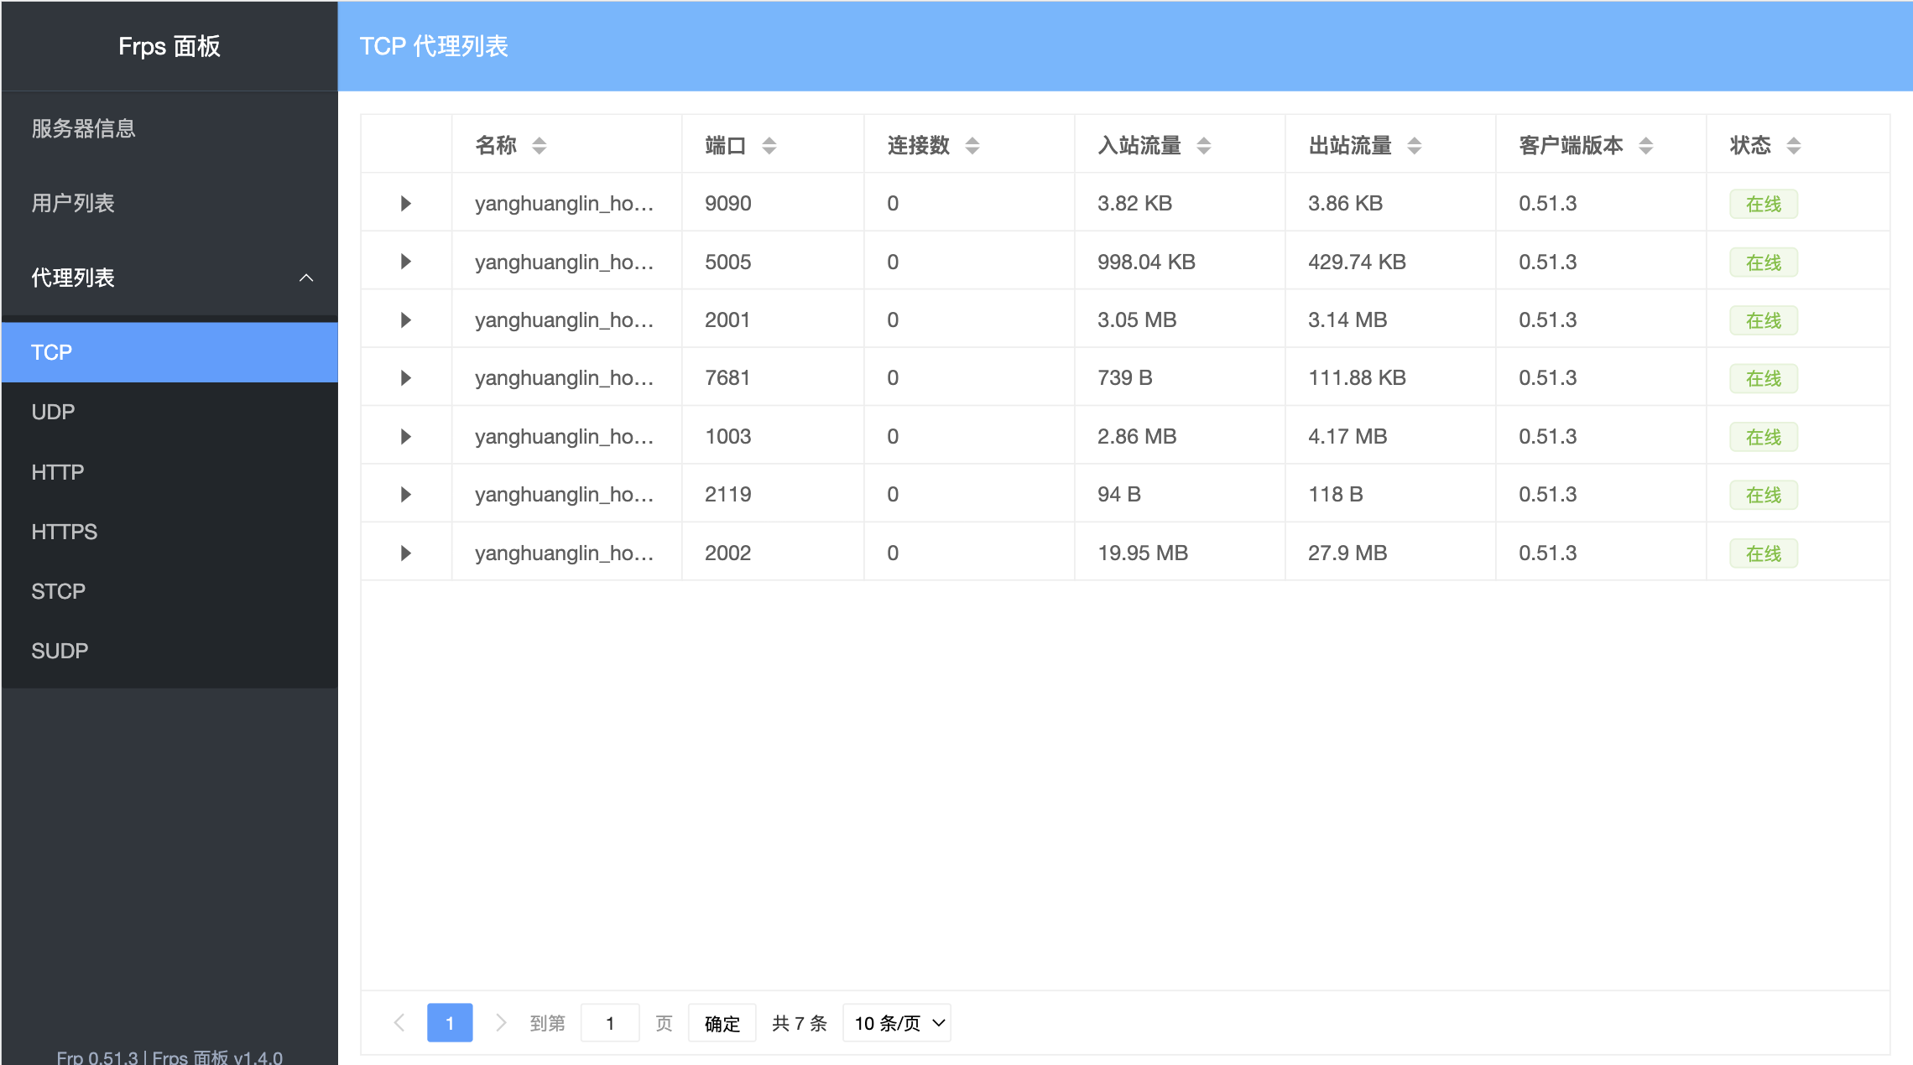The width and height of the screenshot is (1913, 1065).
Task: Select page 1 in the paginator
Action: click(450, 1022)
